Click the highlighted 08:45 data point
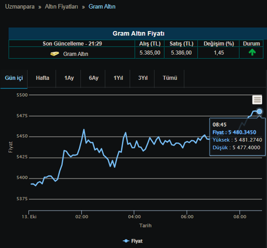 (259, 111)
